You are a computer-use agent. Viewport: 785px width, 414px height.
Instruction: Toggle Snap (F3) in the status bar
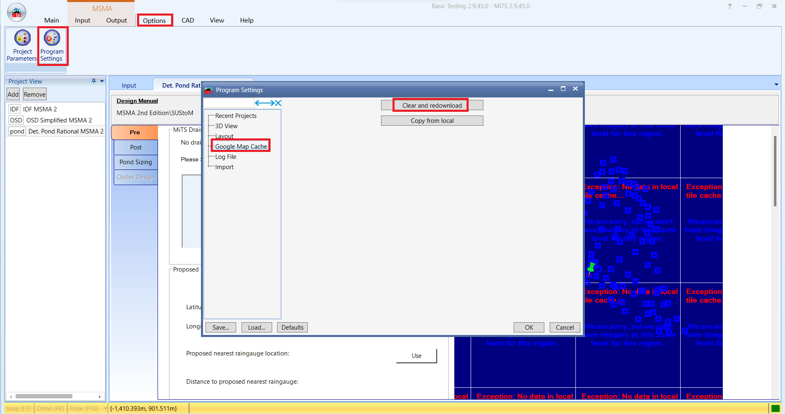point(18,408)
